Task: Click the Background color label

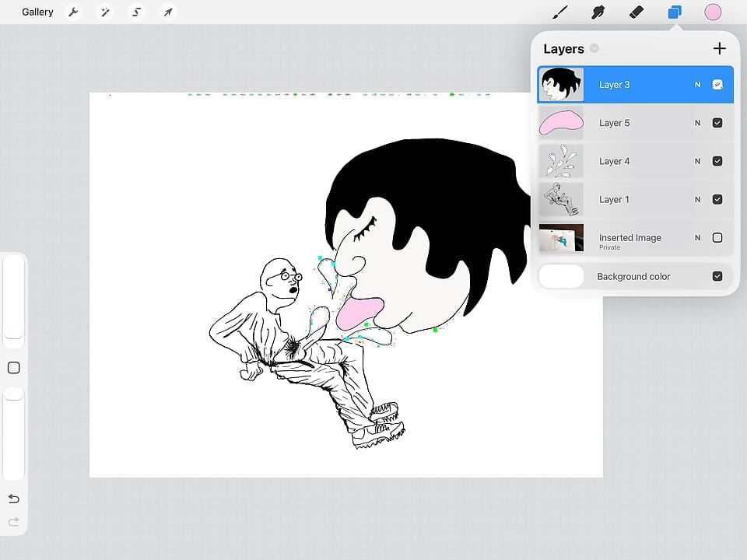Action: pos(633,276)
